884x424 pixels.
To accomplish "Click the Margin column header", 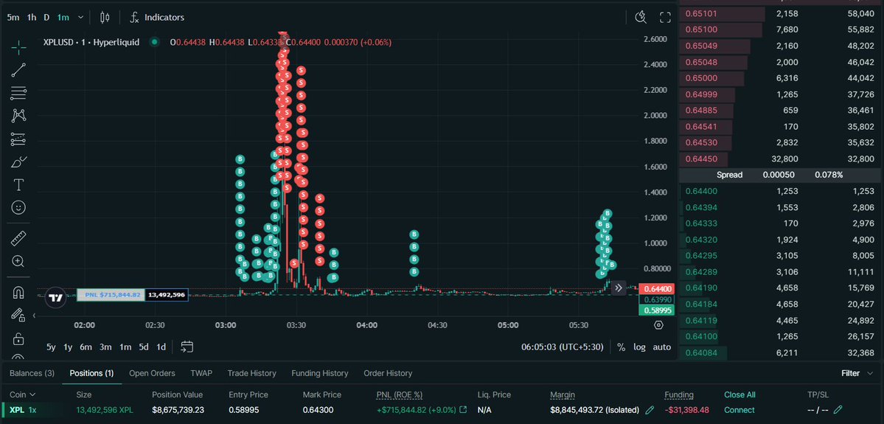I will (x=563, y=395).
